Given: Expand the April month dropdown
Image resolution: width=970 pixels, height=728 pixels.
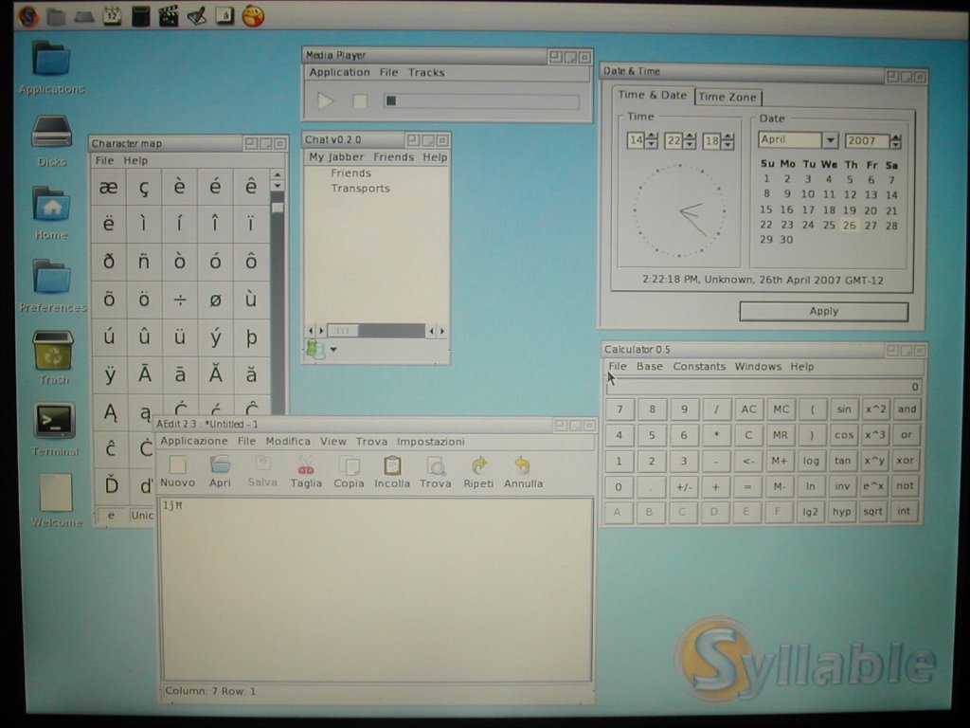Looking at the screenshot, I should 830,140.
